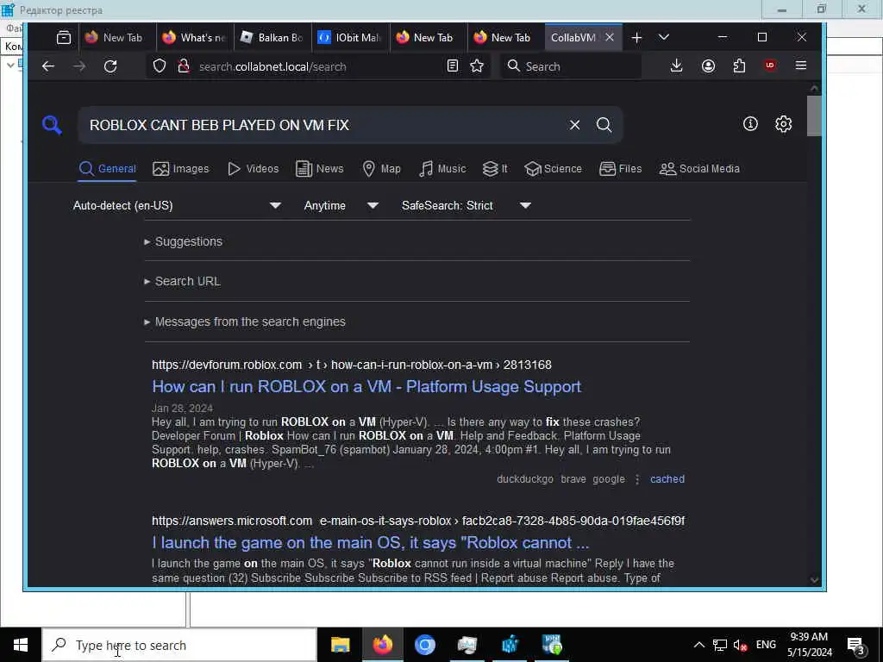
Task: Open notification center icon
Action: click(856, 645)
